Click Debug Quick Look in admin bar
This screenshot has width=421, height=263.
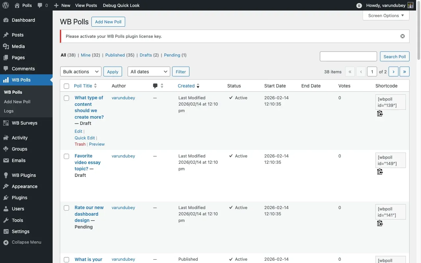[x=121, y=5]
